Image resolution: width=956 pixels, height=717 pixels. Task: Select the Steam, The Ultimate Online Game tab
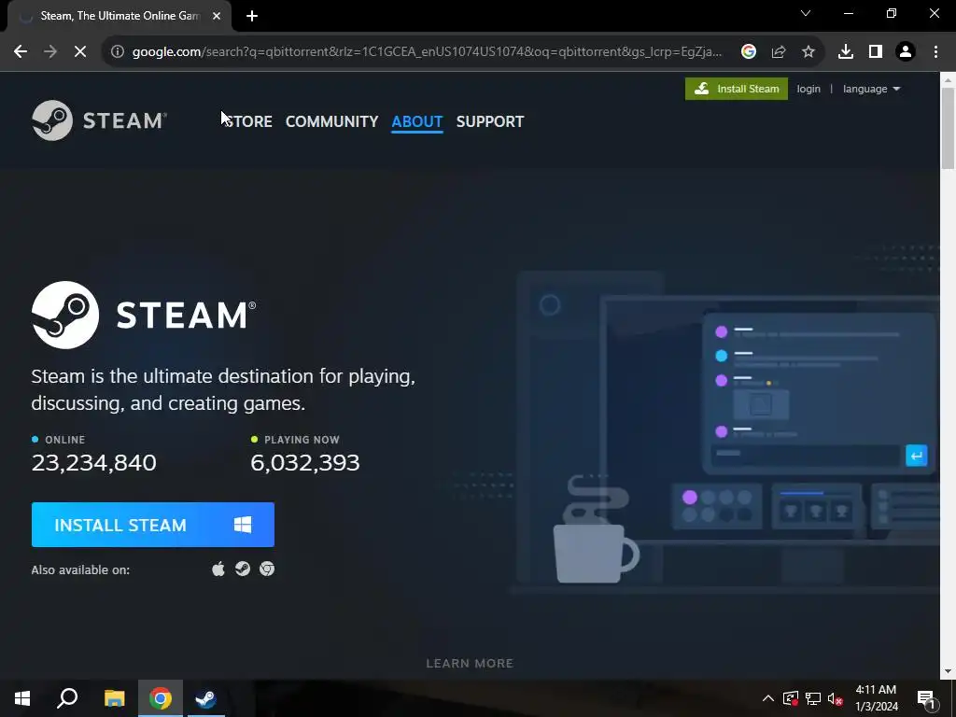tap(119, 16)
